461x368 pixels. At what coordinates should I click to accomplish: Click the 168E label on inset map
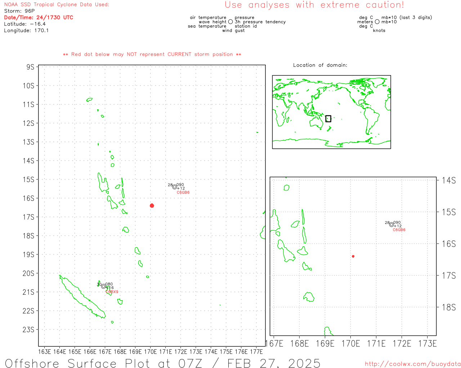pos(299,344)
